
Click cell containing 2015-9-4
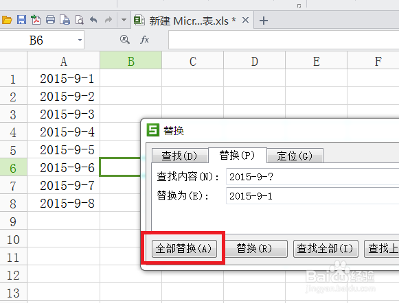[64, 132]
